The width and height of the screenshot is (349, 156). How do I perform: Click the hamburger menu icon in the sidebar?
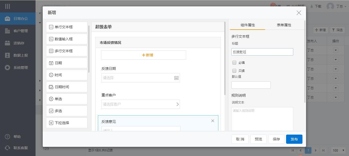[8, 6]
